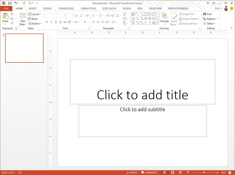Image resolution: width=235 pixels, height=175 pixels.
Task: Decrease font size with the smaller A icon
Action: click(x=81, y=16)
